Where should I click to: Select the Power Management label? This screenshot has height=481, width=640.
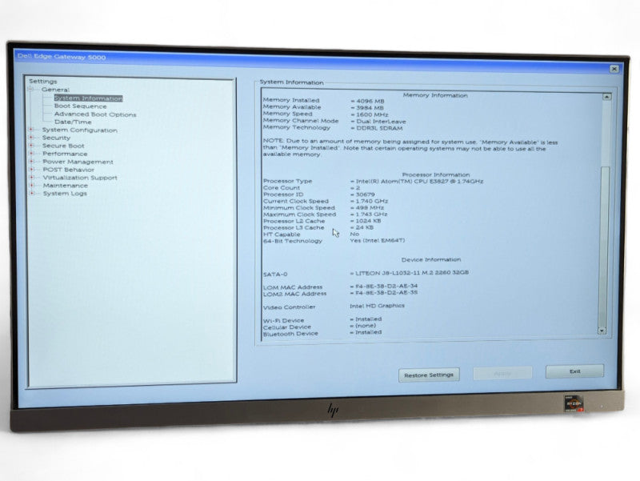click(78, 162)
